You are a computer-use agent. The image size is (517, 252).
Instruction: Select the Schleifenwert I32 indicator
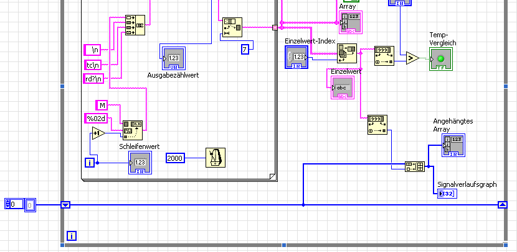click(141, 163)
